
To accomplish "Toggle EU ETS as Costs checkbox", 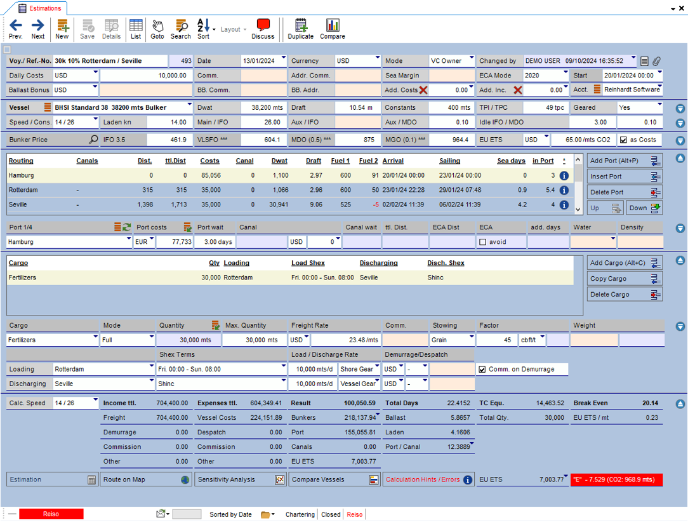I will coord(623,140).
